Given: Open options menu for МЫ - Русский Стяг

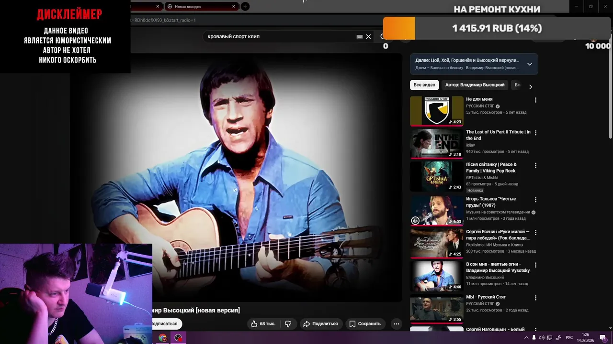Looking at the screenshot, I should 535,298.
